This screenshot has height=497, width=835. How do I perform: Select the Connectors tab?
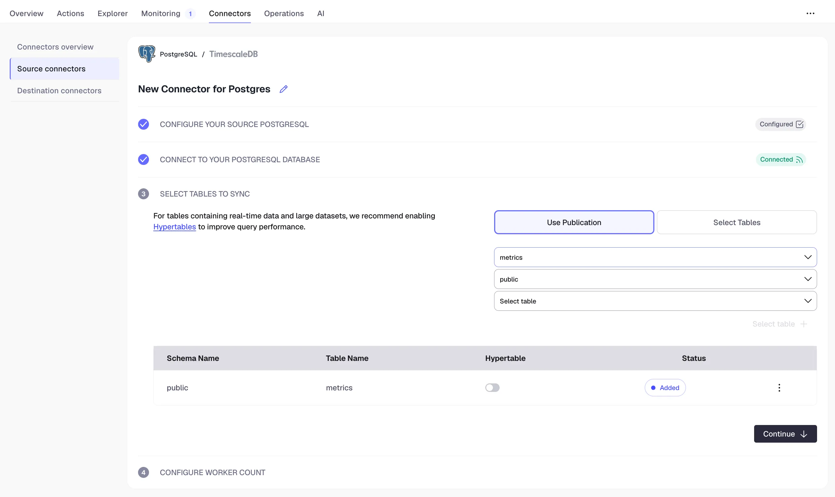tap(230, 13)
